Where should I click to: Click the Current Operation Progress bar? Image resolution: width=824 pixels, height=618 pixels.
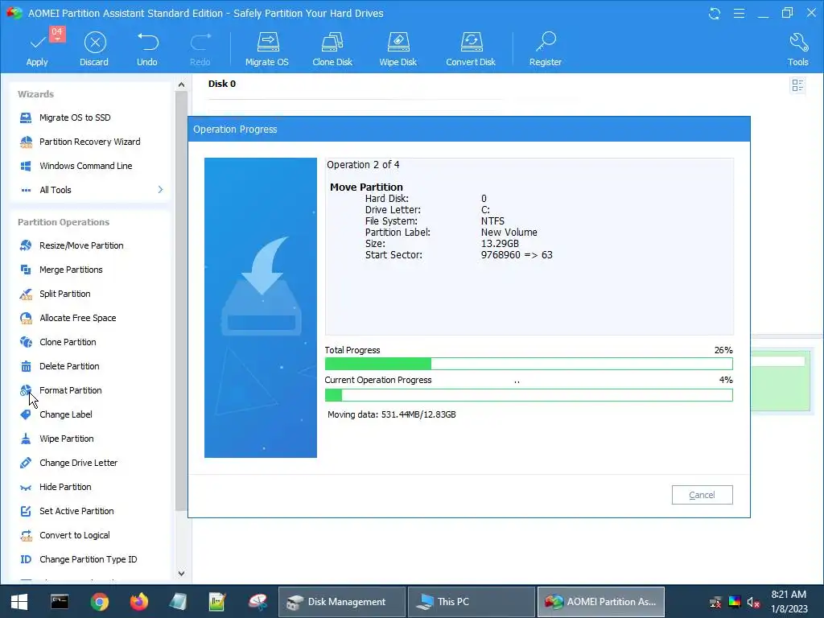pos(529,395)
